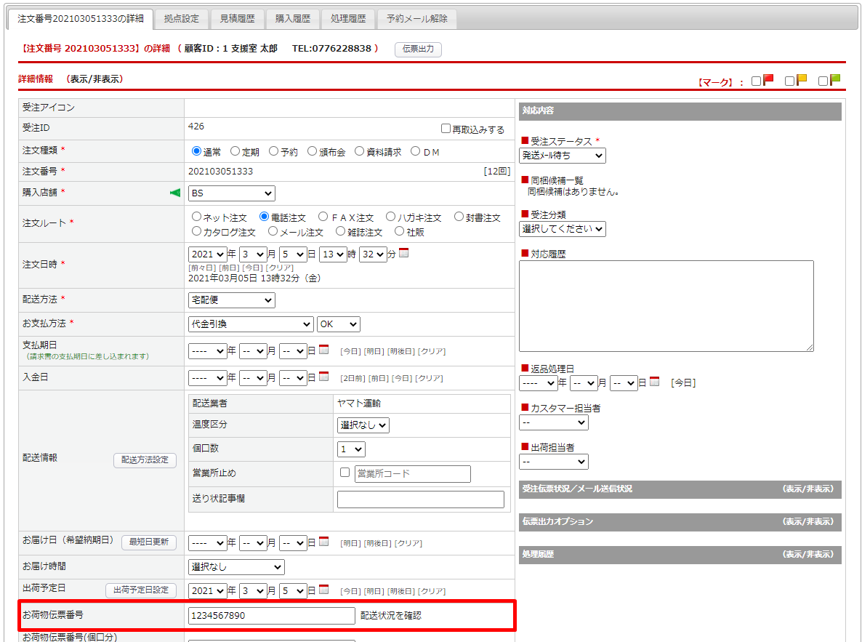
Task: Click the お荷物伝票番号 input field
Action: tap(271, 615)
